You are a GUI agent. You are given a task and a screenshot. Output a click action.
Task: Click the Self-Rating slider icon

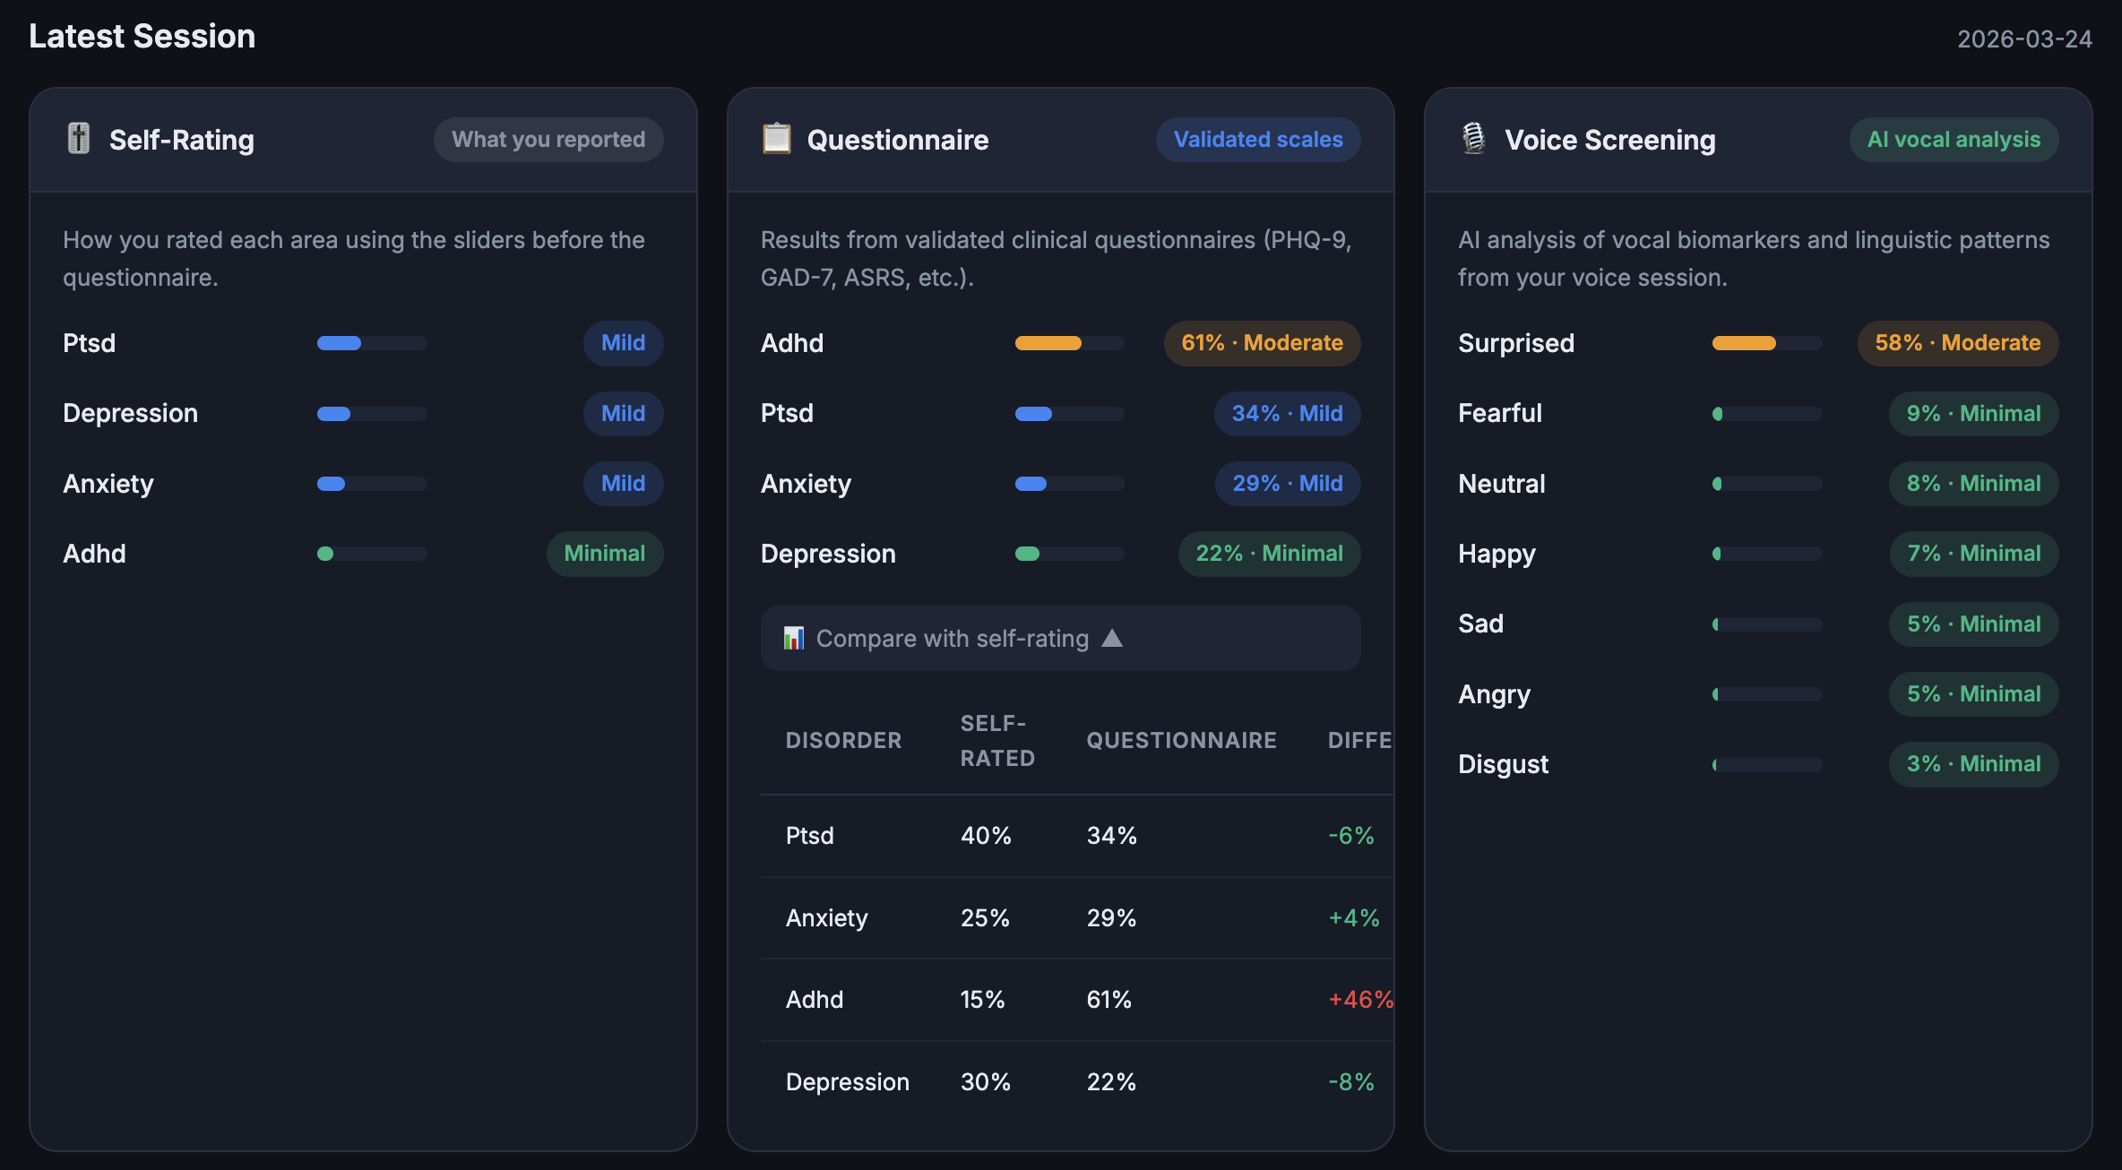point(79,139)
